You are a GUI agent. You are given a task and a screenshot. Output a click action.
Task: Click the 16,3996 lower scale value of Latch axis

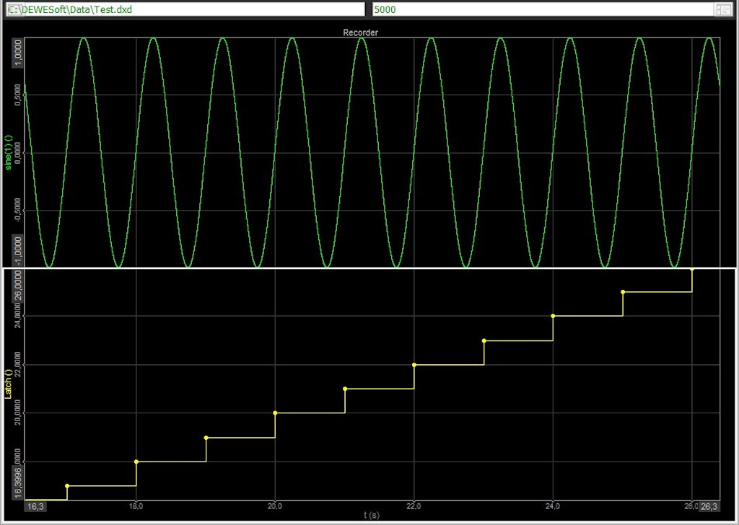18,482
